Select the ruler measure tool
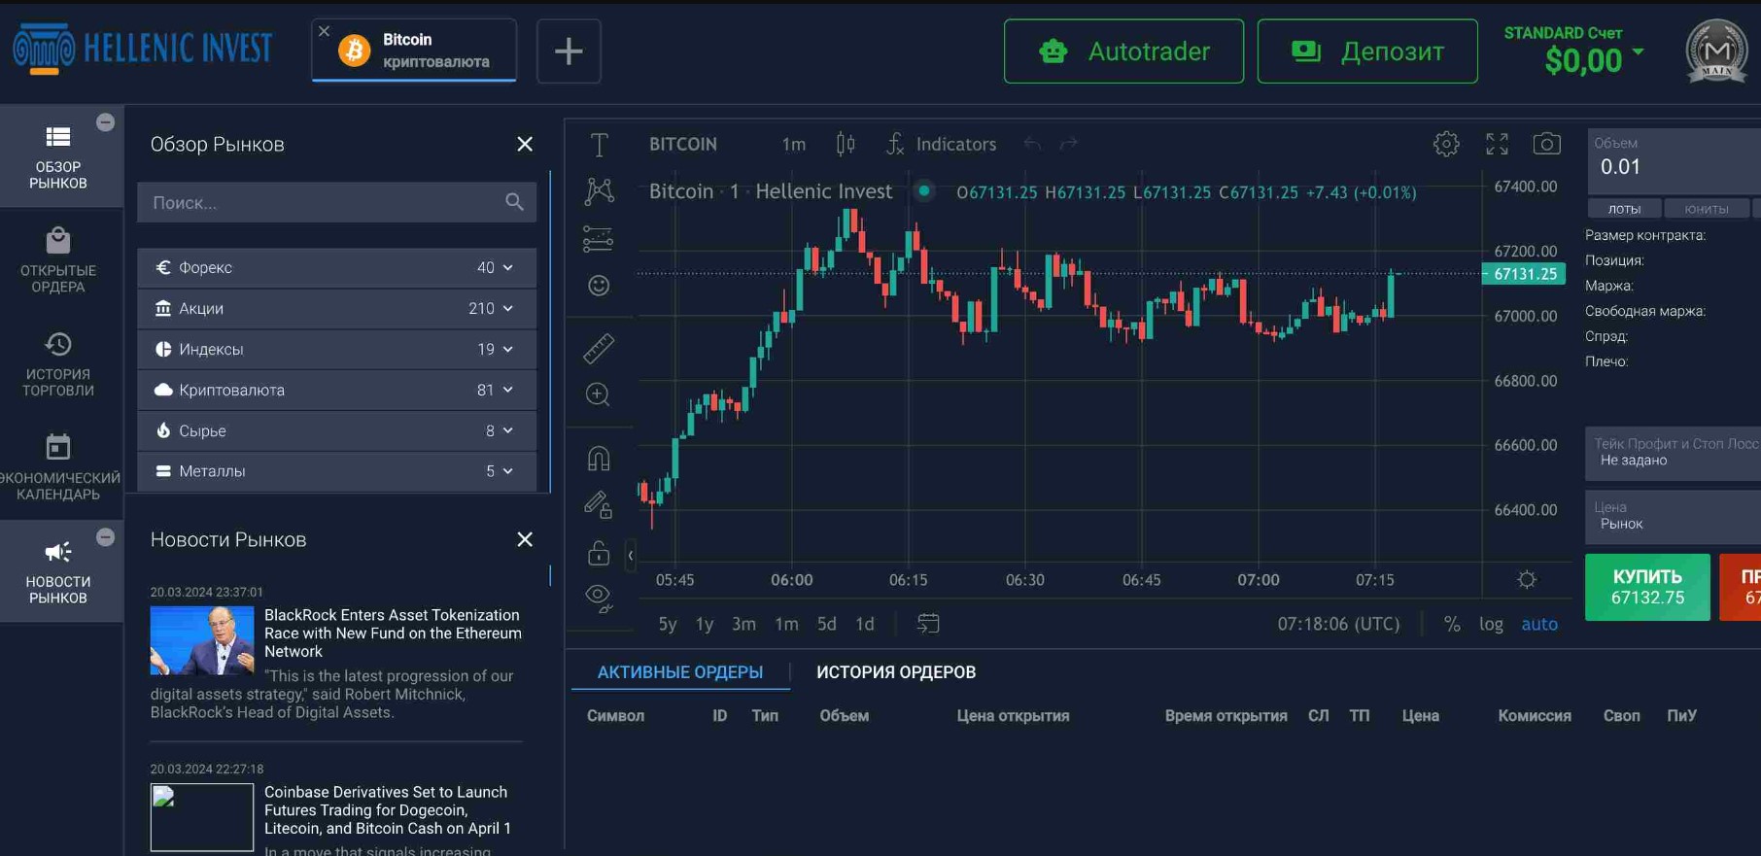The height and width of the screenshot is (856, 1761). (599, 348)
